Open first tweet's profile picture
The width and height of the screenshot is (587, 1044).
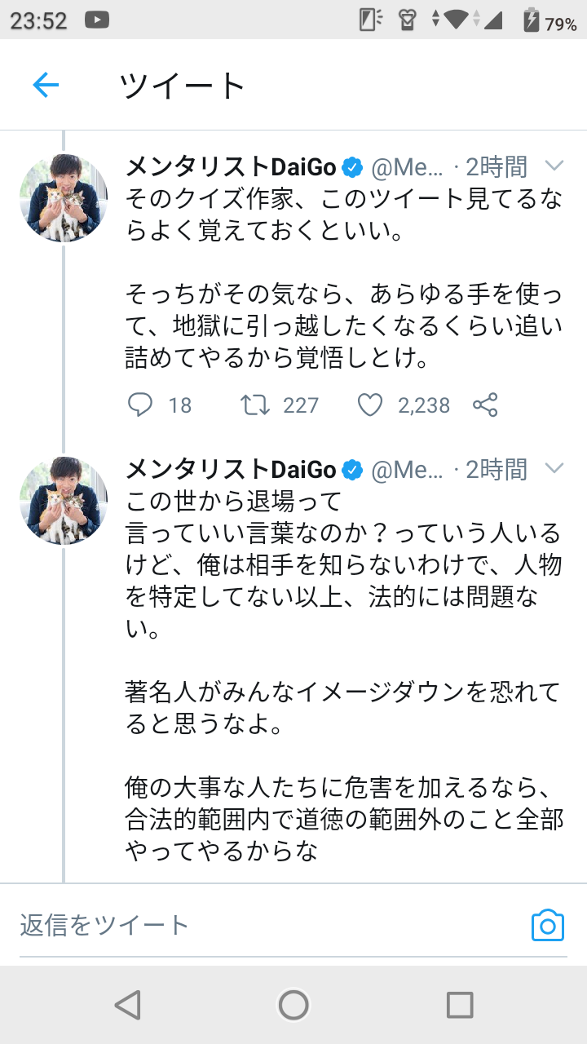click(x=64, y=198)
